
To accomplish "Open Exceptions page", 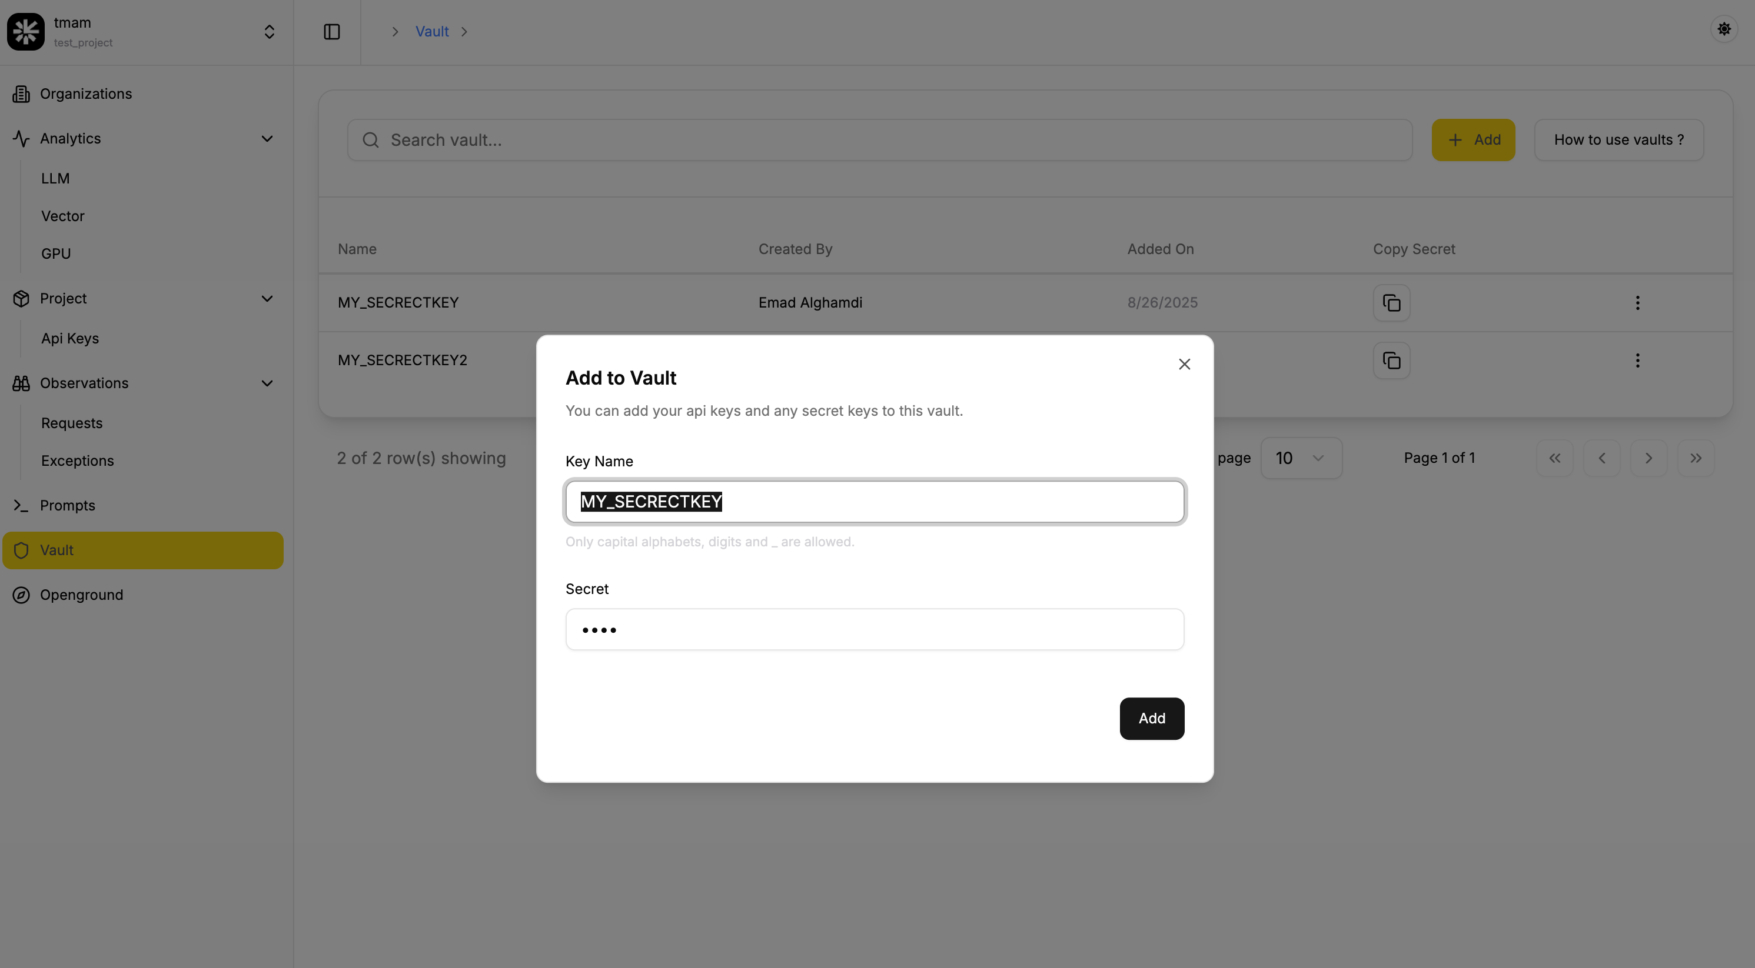I will 78,461.
